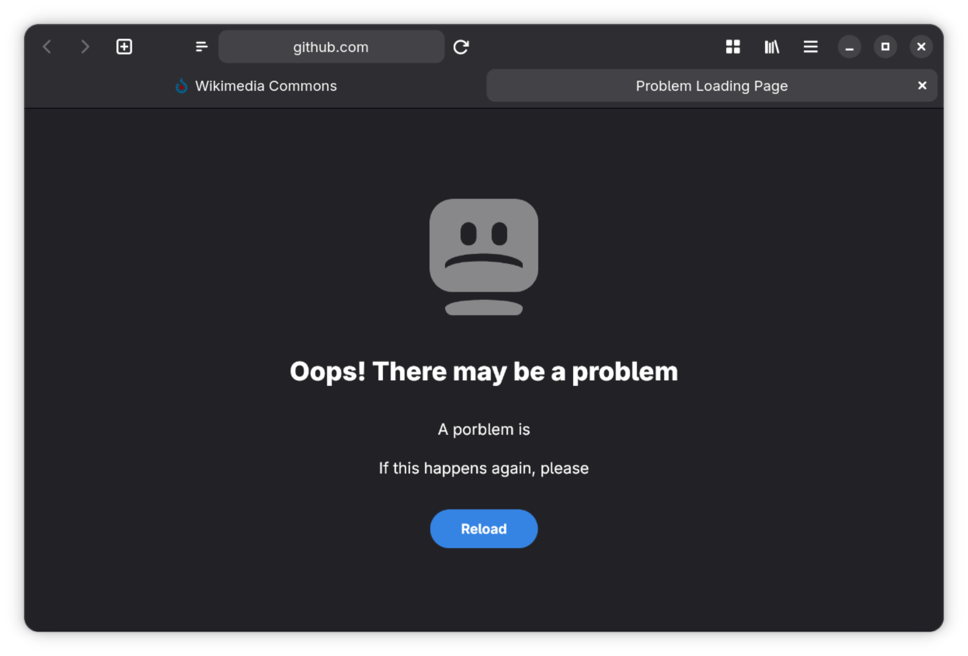Select the Problem Loading Page tab

[x=712, y=86]
